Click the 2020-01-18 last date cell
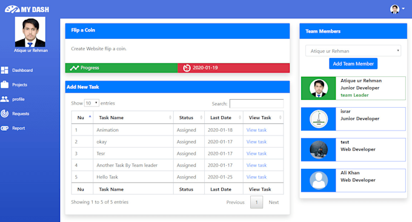The image size is (412, 222). [224, 130]
